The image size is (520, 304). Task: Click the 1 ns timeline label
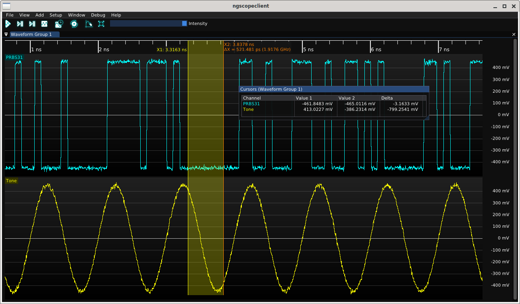(x=36, y=50)
